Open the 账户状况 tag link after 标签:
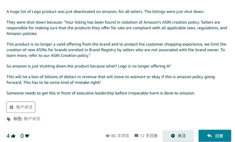The width and height of the screenshot is (235, 142). pos(32,119)
